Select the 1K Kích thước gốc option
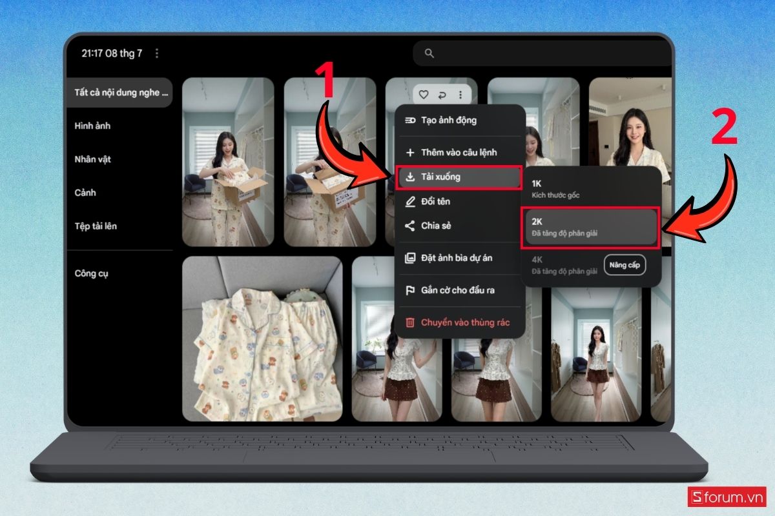This screenshot has width=775, height=516. pyautogui.click(x=591, y=188)
